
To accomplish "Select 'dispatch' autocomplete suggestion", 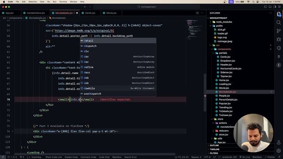I will tap(118, 46).
